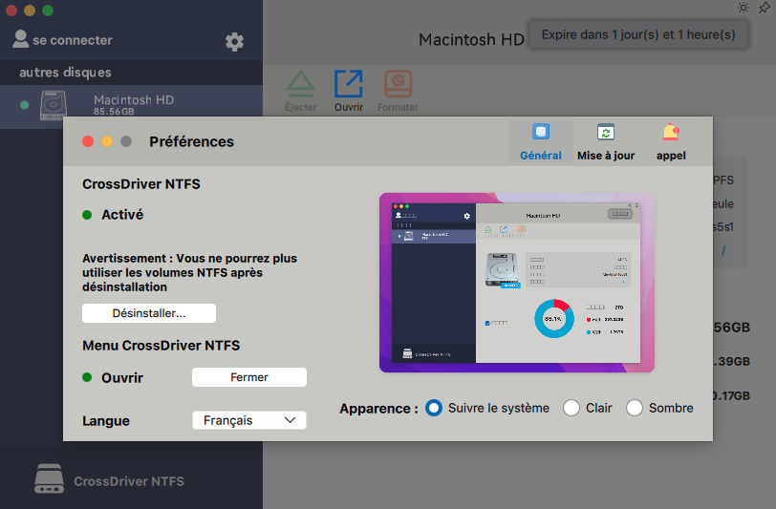Click the Avertissement warning text
The width and height of the screenshot is (776, 509).
click(189, 272)
